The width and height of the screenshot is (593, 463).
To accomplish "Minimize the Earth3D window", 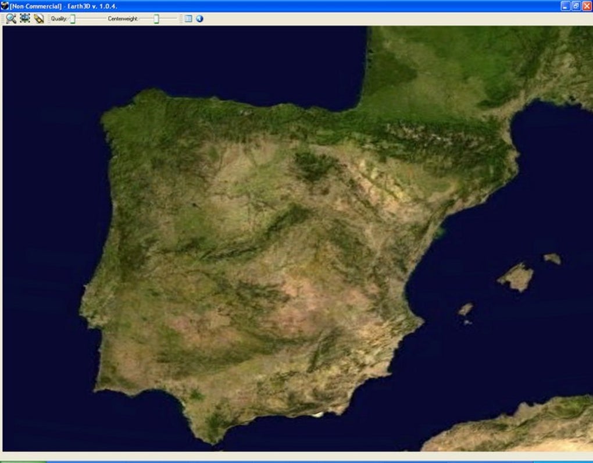I will (x=565, y=6).
